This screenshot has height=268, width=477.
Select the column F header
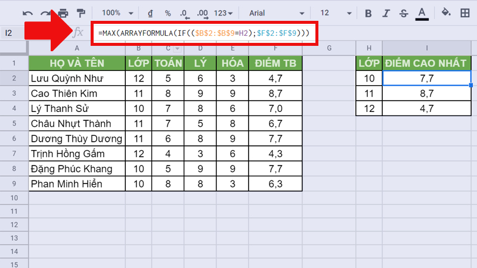[275, 48]
